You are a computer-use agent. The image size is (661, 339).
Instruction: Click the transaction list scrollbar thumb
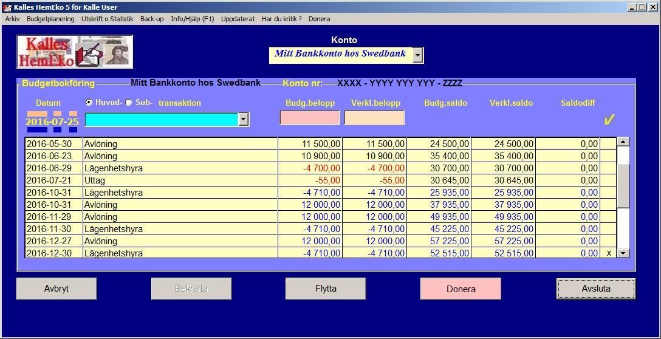623,185
